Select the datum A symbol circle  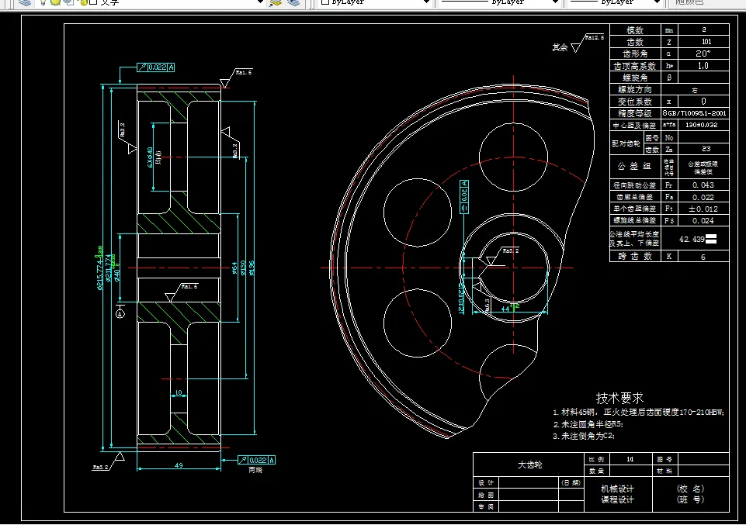tap(120, 313)
